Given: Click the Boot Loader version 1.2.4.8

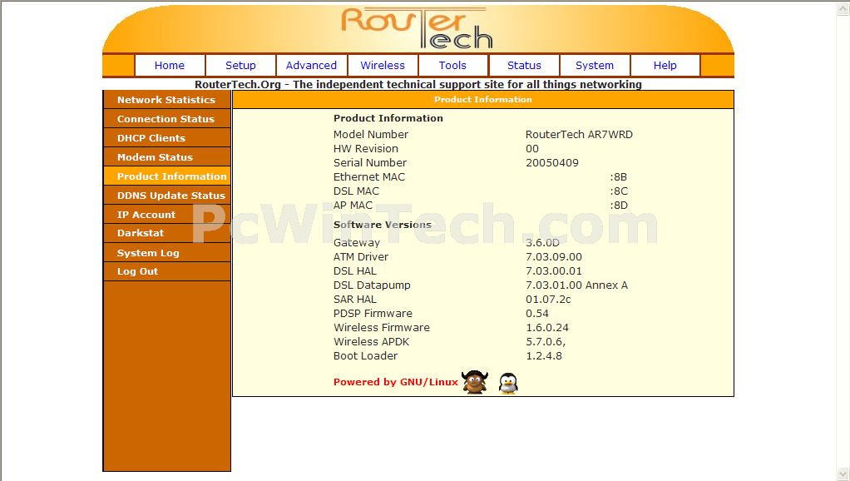Looking at the screenshot, I should 544,355.
